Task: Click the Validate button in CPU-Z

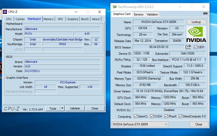Action: 75,108
